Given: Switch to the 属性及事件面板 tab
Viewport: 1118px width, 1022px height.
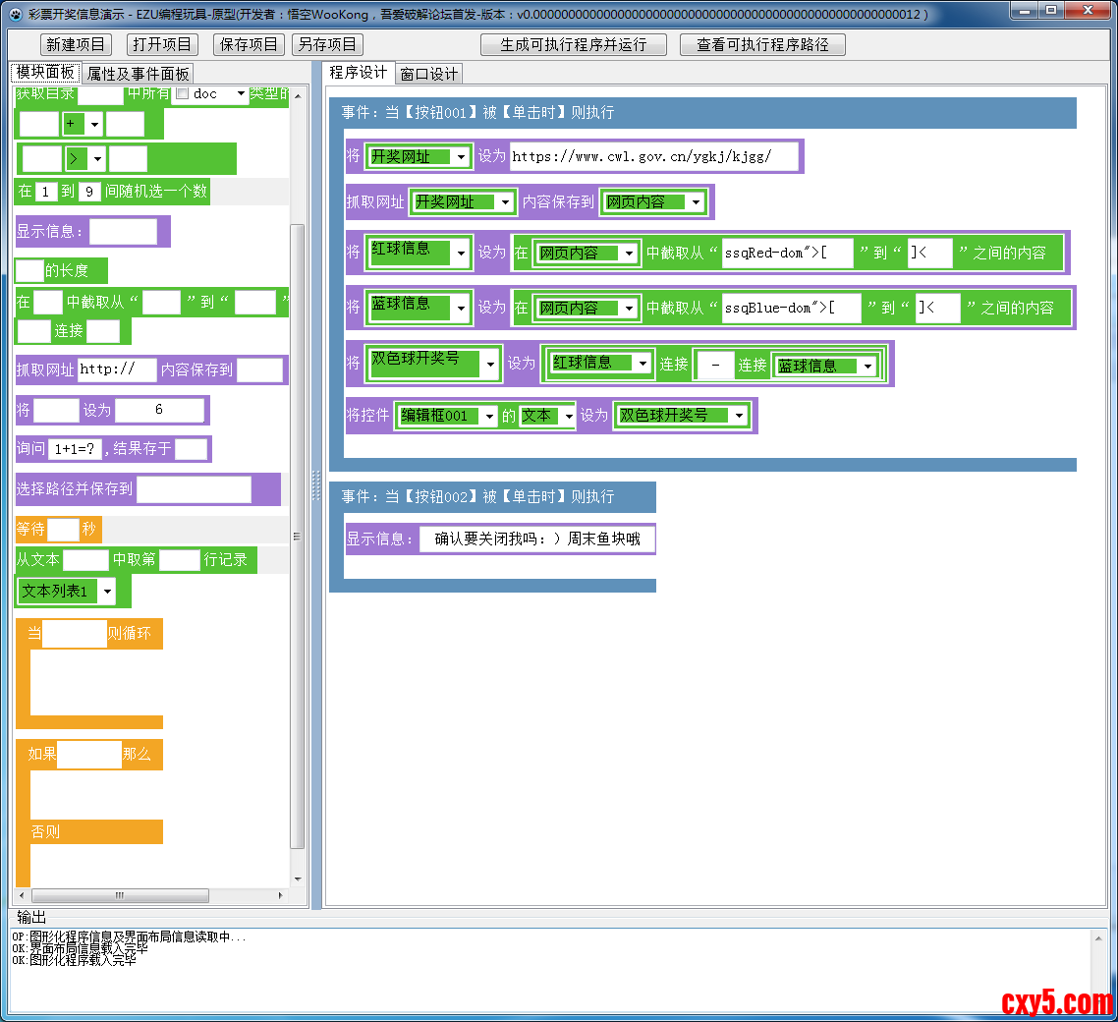Looking at the screenshot, I should coord(138,74).
